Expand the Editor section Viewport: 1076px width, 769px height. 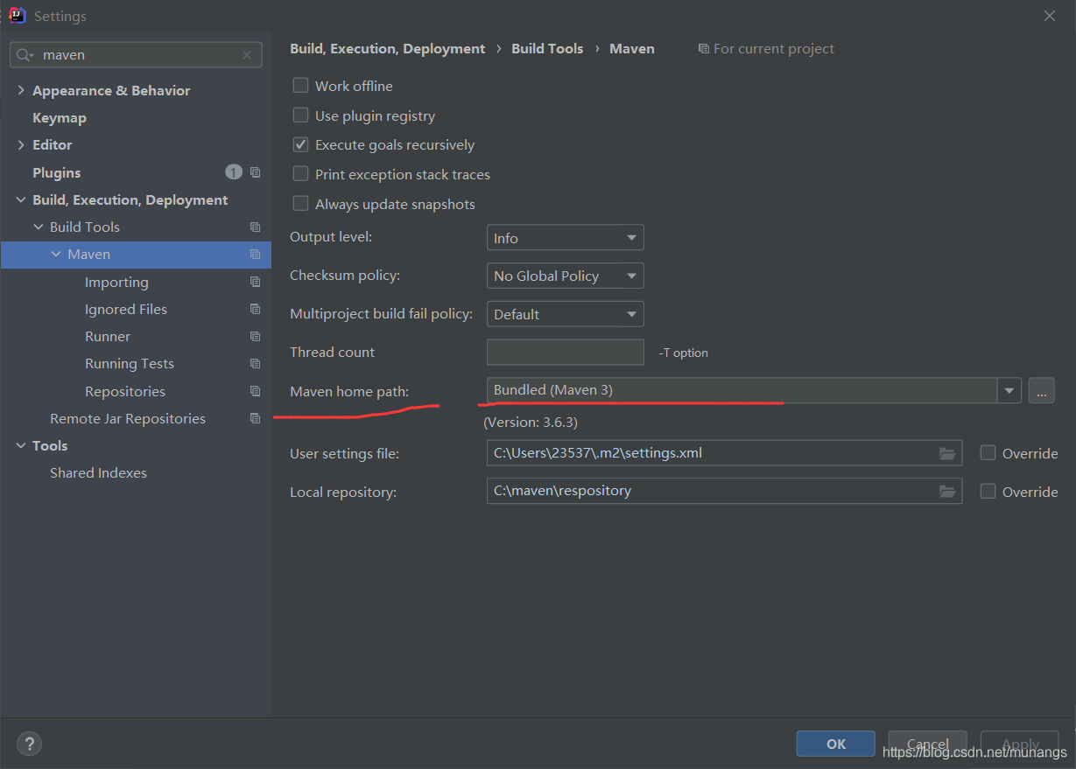(21, 144)
